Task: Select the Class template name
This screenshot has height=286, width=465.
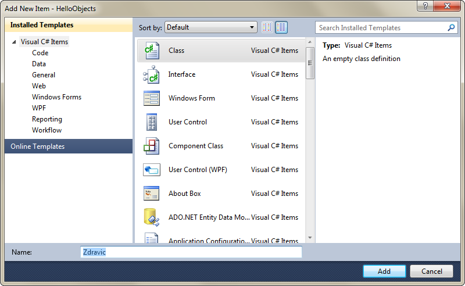Action: click(x=177, y=51)
